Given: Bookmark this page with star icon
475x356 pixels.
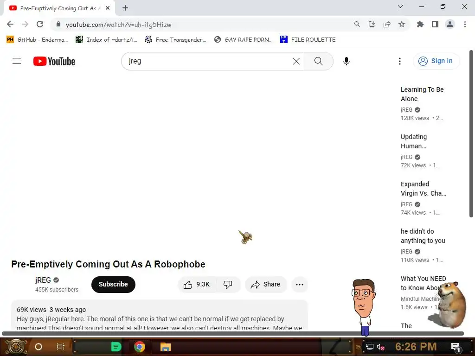Looking at the screenshot, I should click(401, 24).
